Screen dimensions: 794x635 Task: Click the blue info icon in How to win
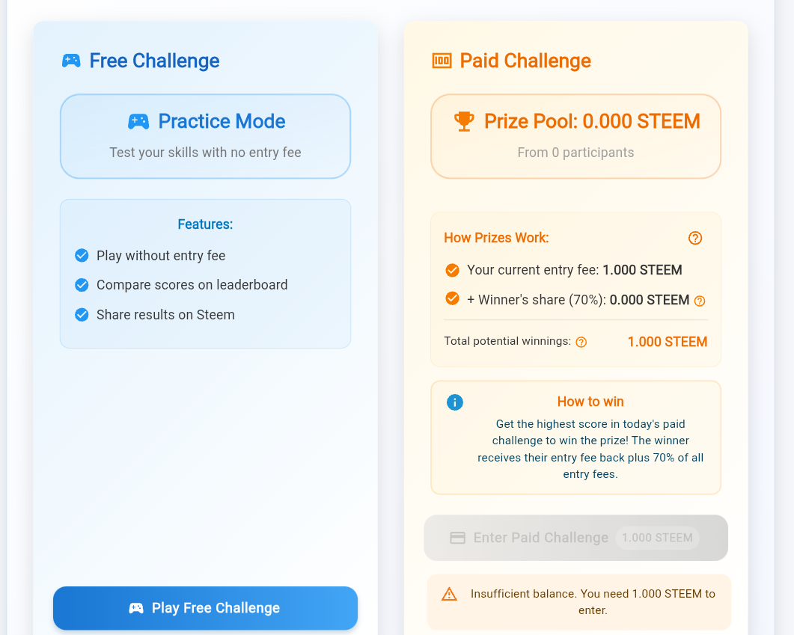coord(455,402)
